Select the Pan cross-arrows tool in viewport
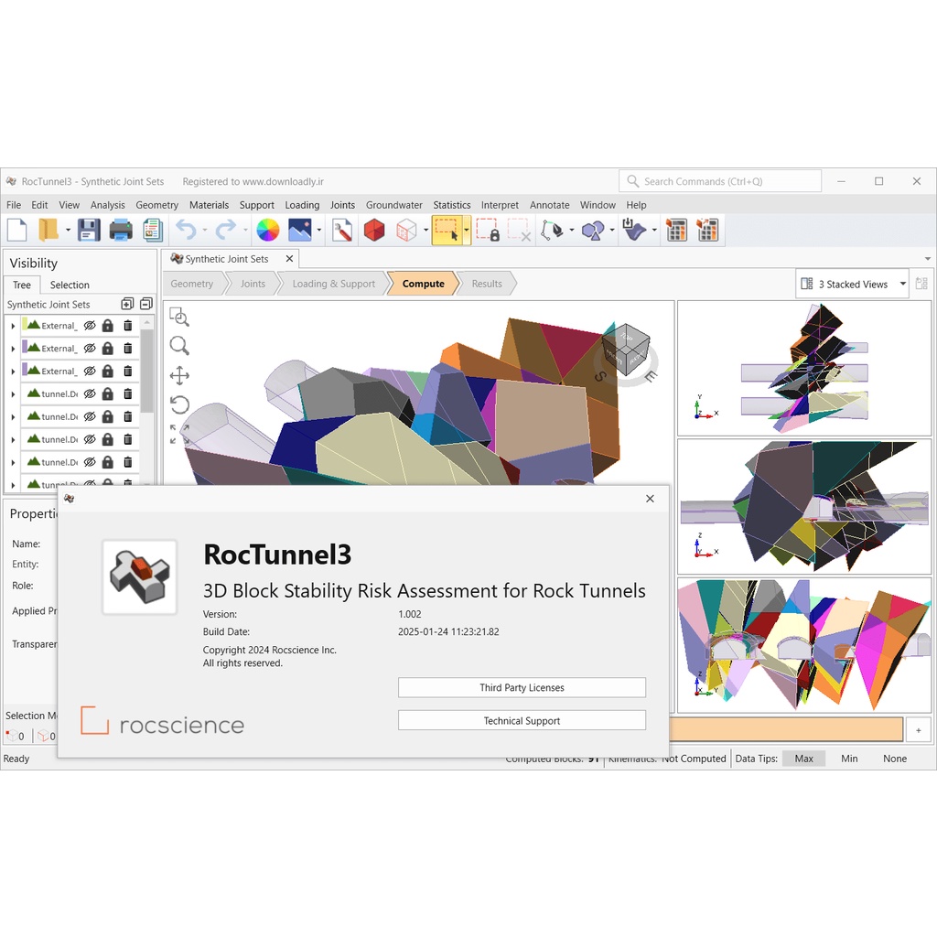Viewport: 937px width, 937px height. click(179, 376)
